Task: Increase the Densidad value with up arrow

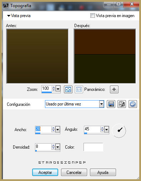Action: [x=53, y=145]
